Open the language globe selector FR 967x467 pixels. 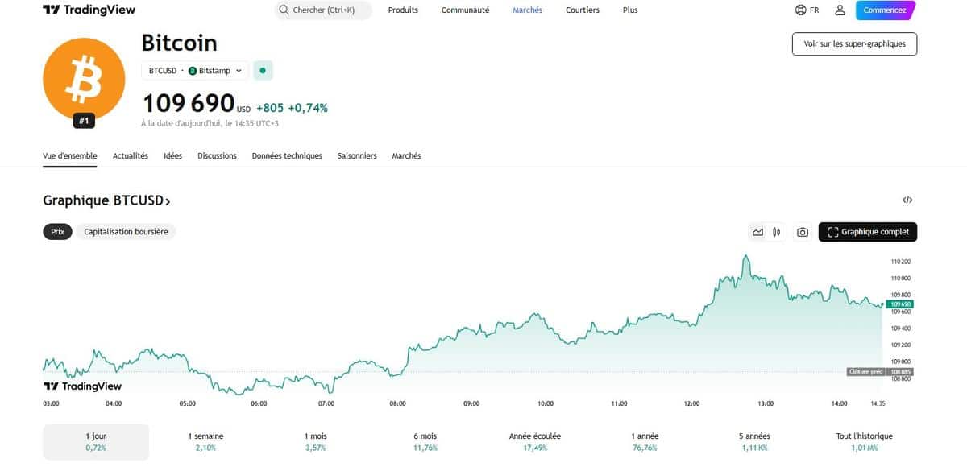[807, 10]
